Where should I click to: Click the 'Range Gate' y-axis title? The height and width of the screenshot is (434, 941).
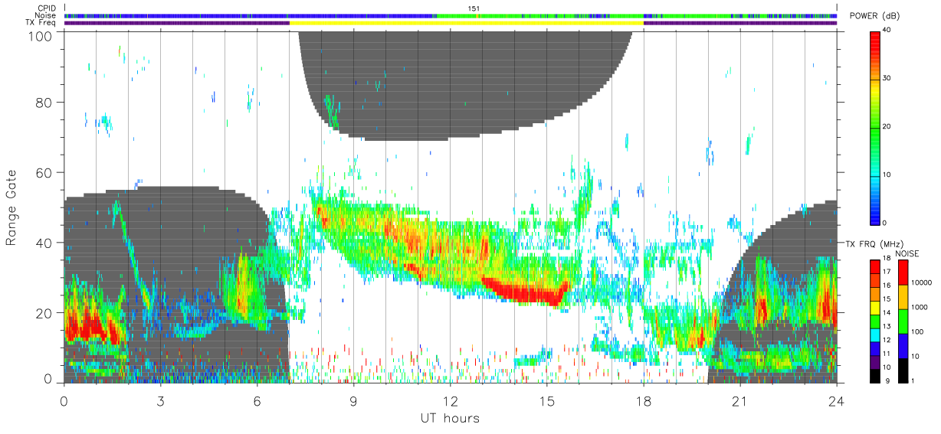pyautogui.click(x=11, y=206)
